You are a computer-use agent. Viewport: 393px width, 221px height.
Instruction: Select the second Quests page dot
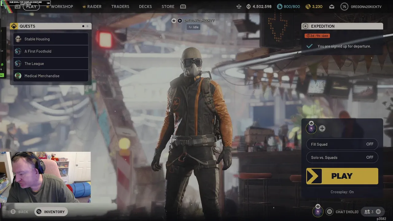[87, 26]
